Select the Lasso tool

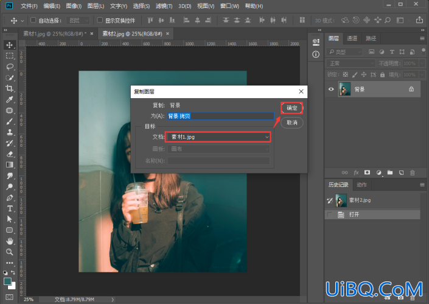[x=10, y=66]
